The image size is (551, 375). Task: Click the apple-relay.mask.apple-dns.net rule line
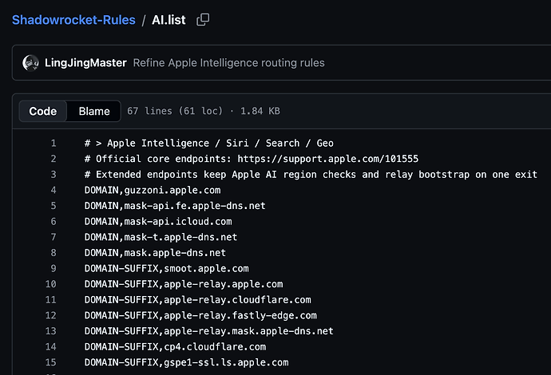[209, 331]
